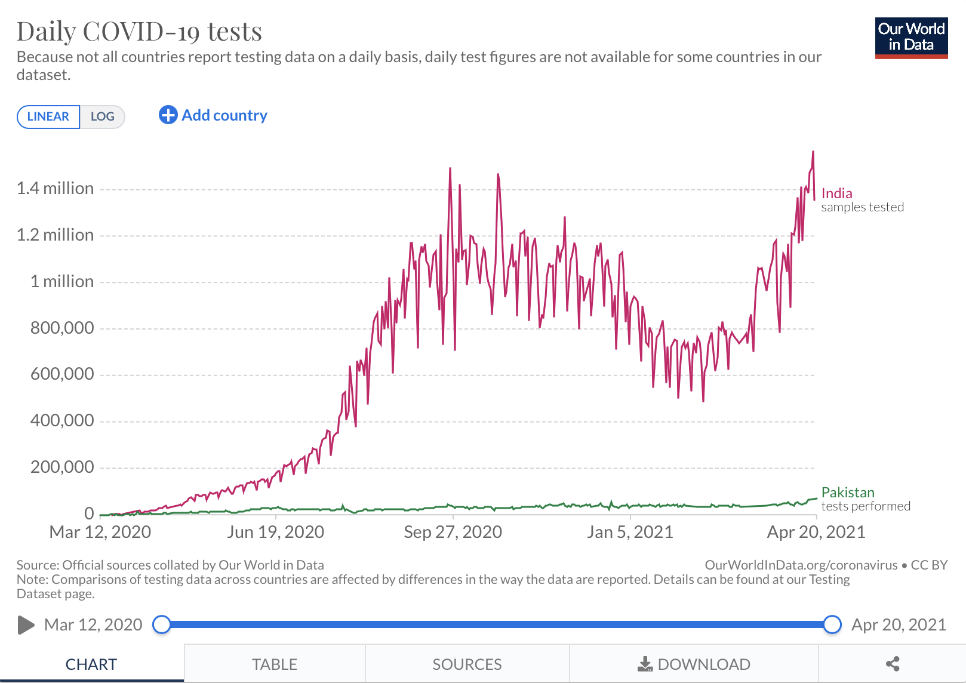Click the 'tests performed' annotation

866,506
